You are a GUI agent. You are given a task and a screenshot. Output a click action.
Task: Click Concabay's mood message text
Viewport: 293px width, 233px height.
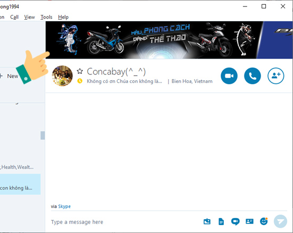tap(125, 81)
